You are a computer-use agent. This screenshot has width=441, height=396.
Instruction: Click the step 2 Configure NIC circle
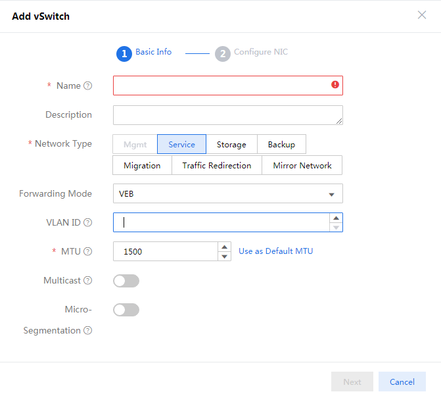tap(223, 53)
